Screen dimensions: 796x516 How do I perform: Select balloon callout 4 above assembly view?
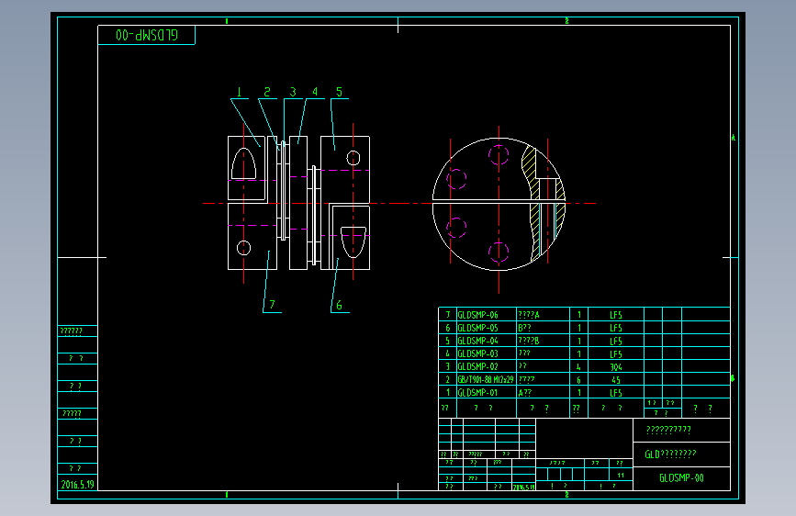point(315,92)
